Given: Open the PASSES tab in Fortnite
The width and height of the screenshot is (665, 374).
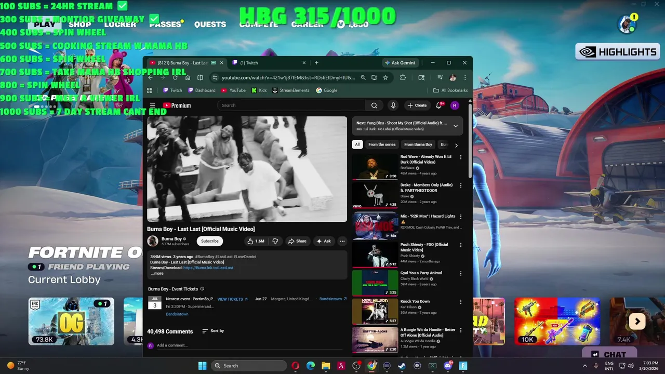Looking at the screenshot, I should (165, 24).
